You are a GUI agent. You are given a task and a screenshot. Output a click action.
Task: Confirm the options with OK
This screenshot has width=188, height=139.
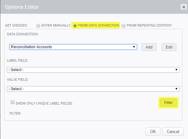point(153,131)
